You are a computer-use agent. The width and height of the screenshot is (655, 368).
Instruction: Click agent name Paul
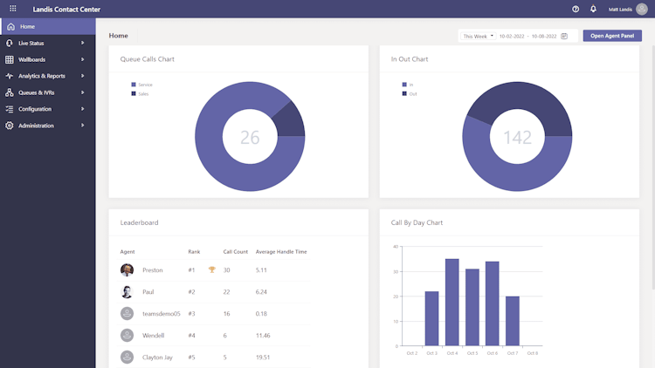pos(148,291)
